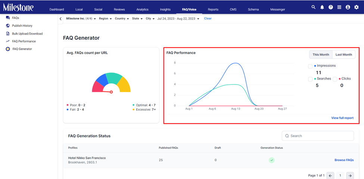Open the settings gear icon
Image resolution: width=364 pixels, height=179 pixels.
point(356,7)
